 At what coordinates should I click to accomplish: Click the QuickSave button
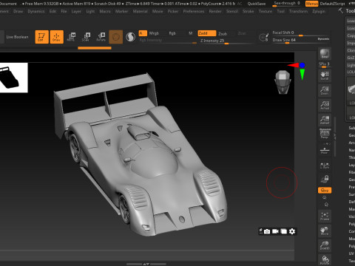click(x=257, y=4)
